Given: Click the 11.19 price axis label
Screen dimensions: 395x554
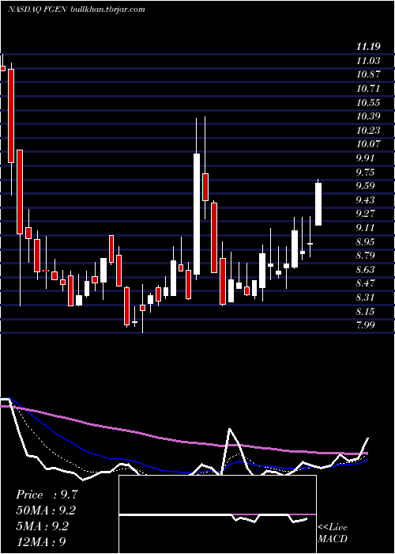Looking at the screenshot, I should (368, 47).
